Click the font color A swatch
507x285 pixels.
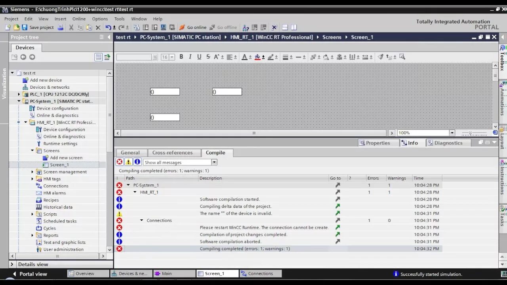[x=244, y=57]
